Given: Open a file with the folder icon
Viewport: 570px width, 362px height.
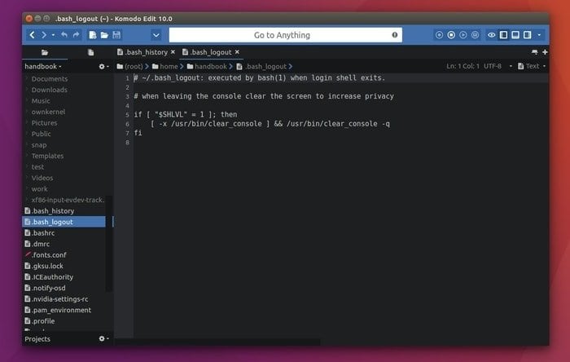Looking at the screenshot, I should [104, 35].
